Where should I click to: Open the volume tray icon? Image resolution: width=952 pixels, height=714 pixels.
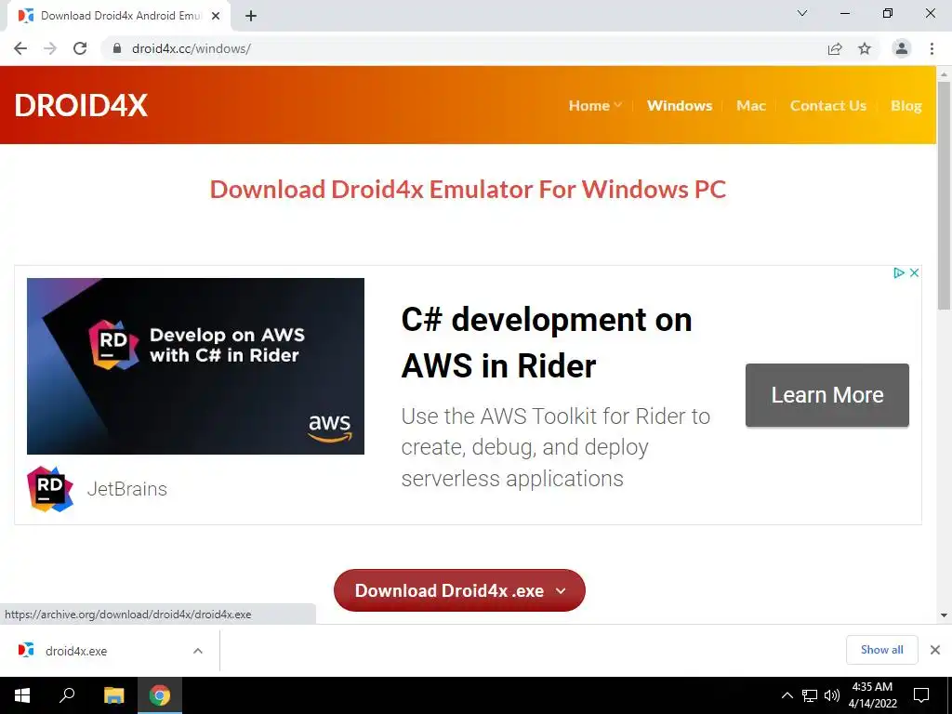tap(831, 695)
